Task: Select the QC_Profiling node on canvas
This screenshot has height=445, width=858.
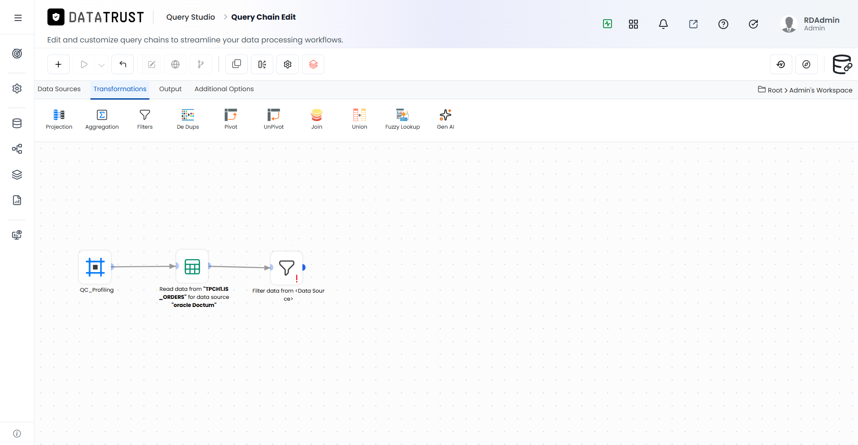Action: tap(95, 267)
